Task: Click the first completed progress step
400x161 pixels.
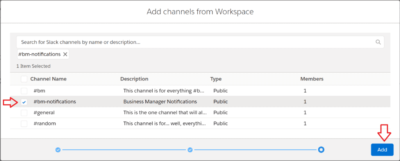Action: 58,150
